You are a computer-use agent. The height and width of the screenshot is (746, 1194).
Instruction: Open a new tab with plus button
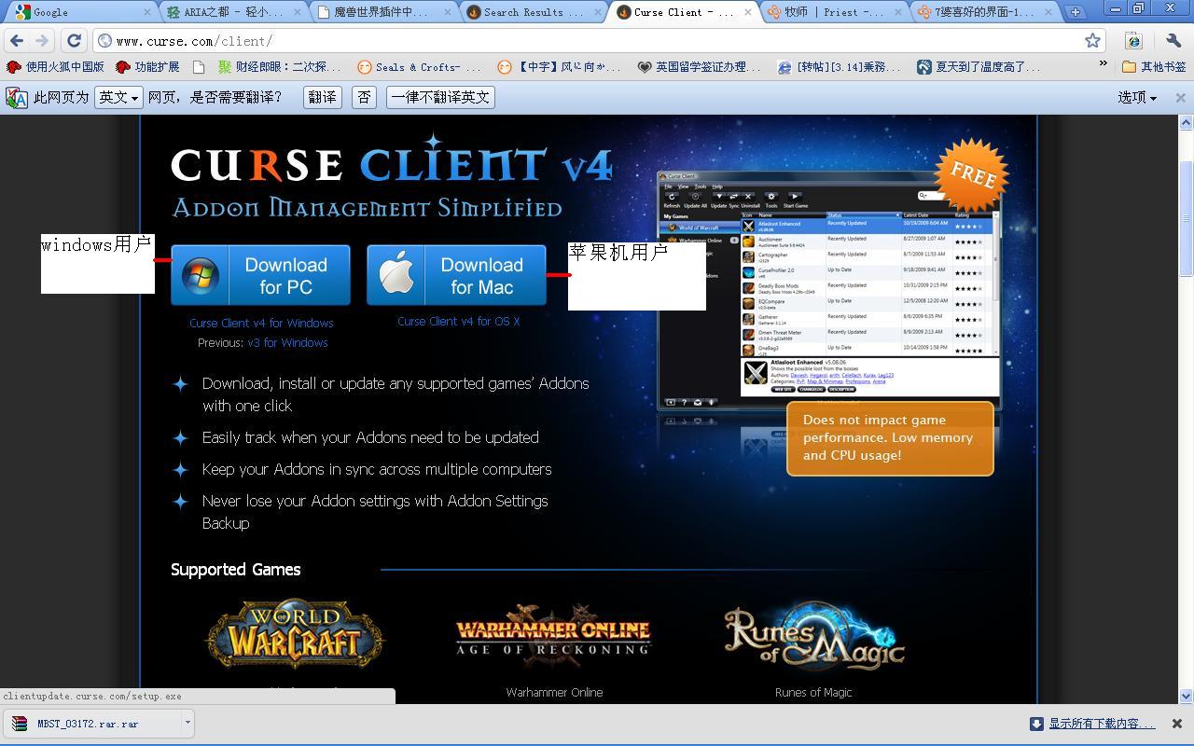[1076, 12]
